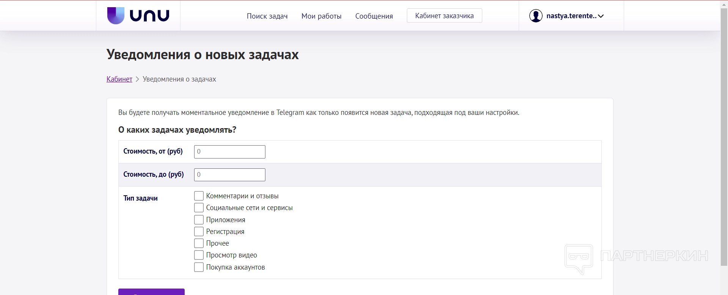This screenshot has width=728, height=295.
Task: Open Сообщения in the navigation
Action: click(x=374, y=16)
